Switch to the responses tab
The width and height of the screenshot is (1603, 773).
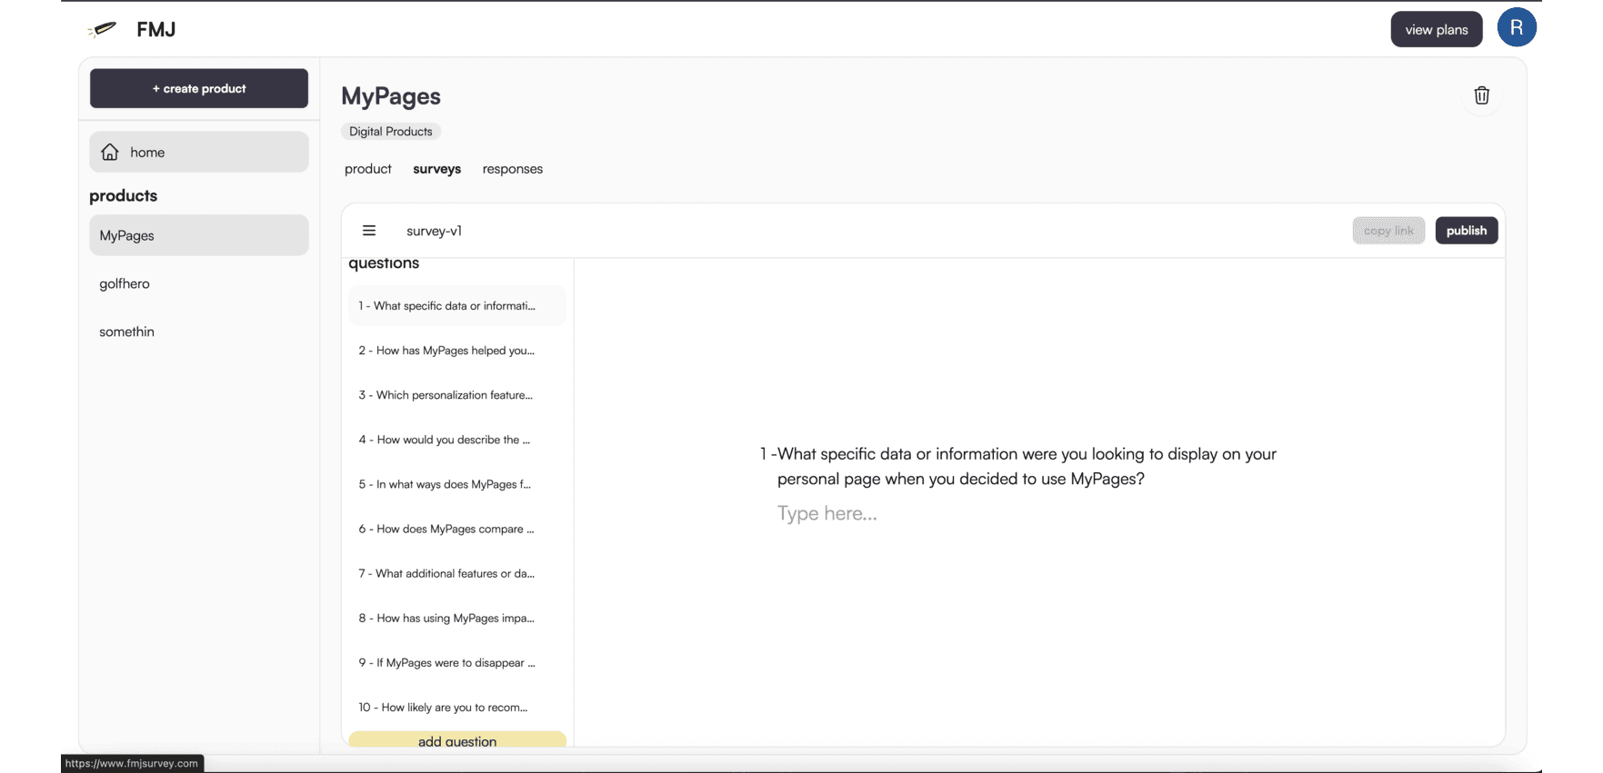coord(512,169)
